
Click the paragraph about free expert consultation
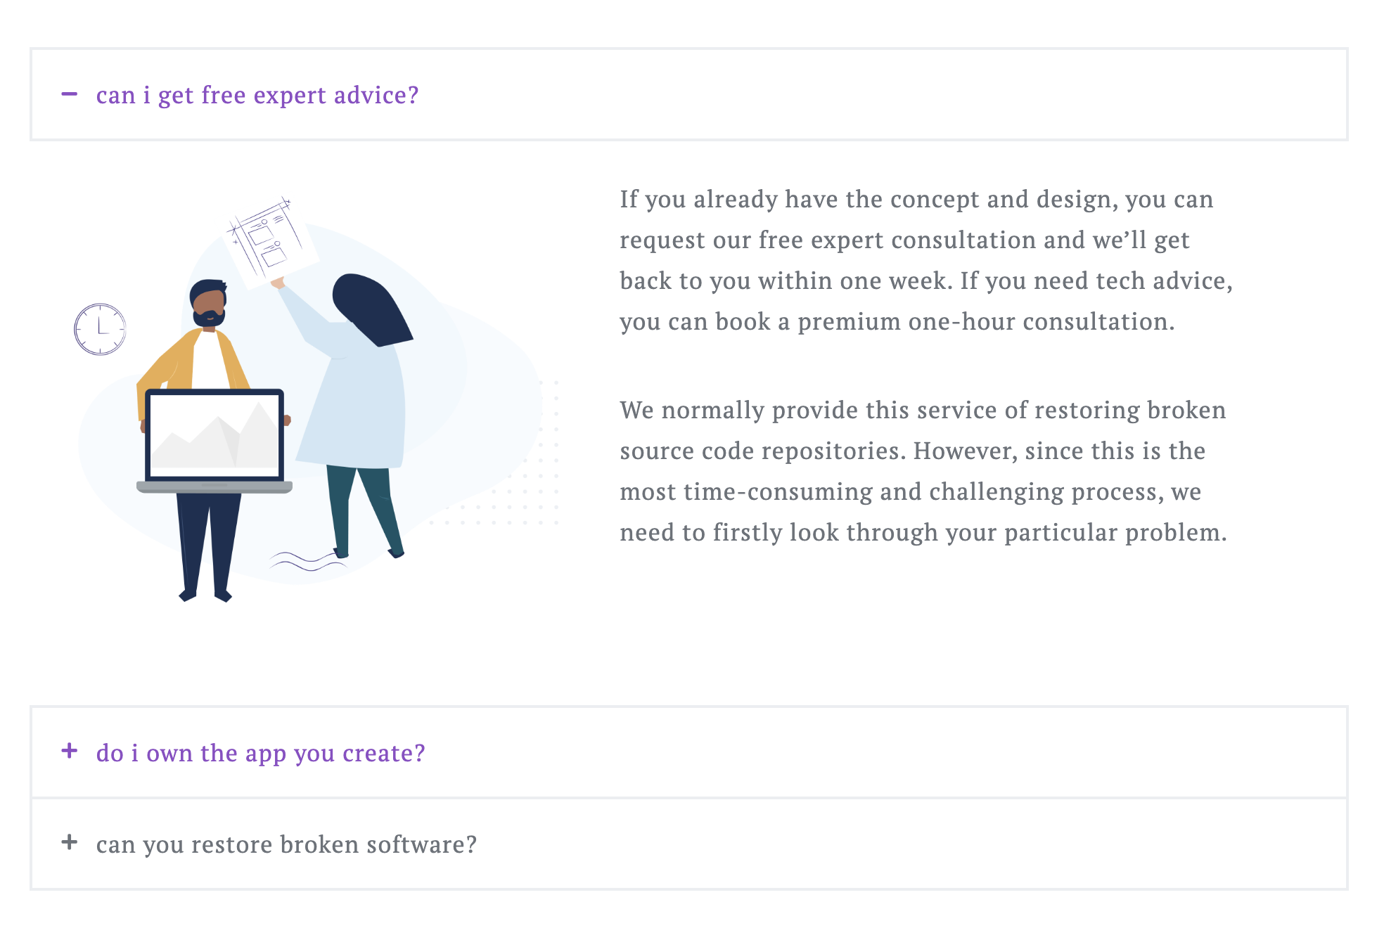(x=926, y=260)
